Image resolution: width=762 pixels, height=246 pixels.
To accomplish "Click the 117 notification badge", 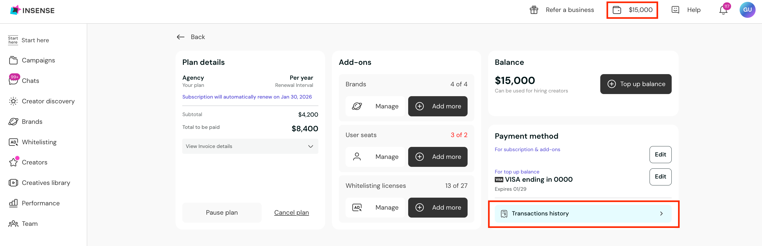I will [x=727, y=6].
